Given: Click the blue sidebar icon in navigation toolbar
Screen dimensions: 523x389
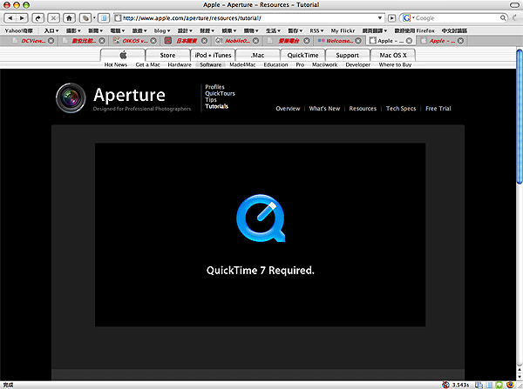Looking at the screenshot, I should 104,18.
